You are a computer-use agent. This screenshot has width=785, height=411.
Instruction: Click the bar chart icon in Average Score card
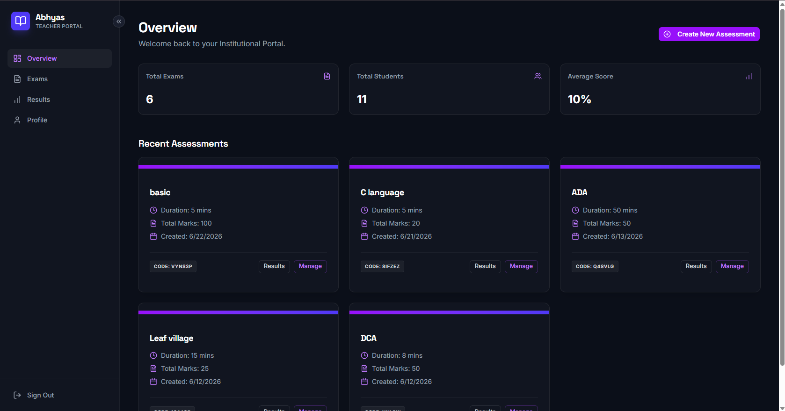click(749, 76)
